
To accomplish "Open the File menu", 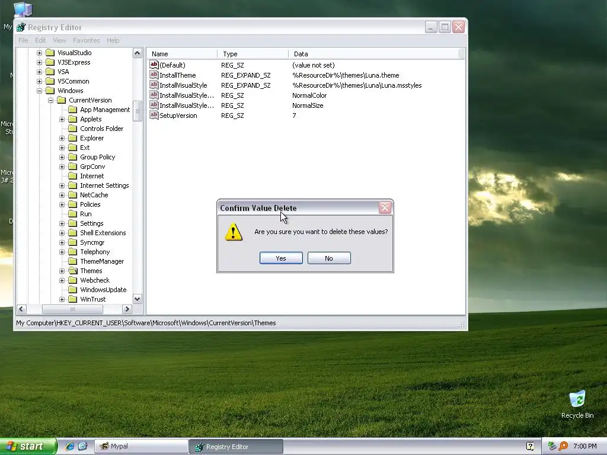I will coord(23,40).
